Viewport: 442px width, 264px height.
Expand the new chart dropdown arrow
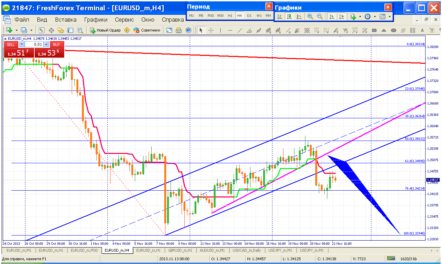coord(16,30)
